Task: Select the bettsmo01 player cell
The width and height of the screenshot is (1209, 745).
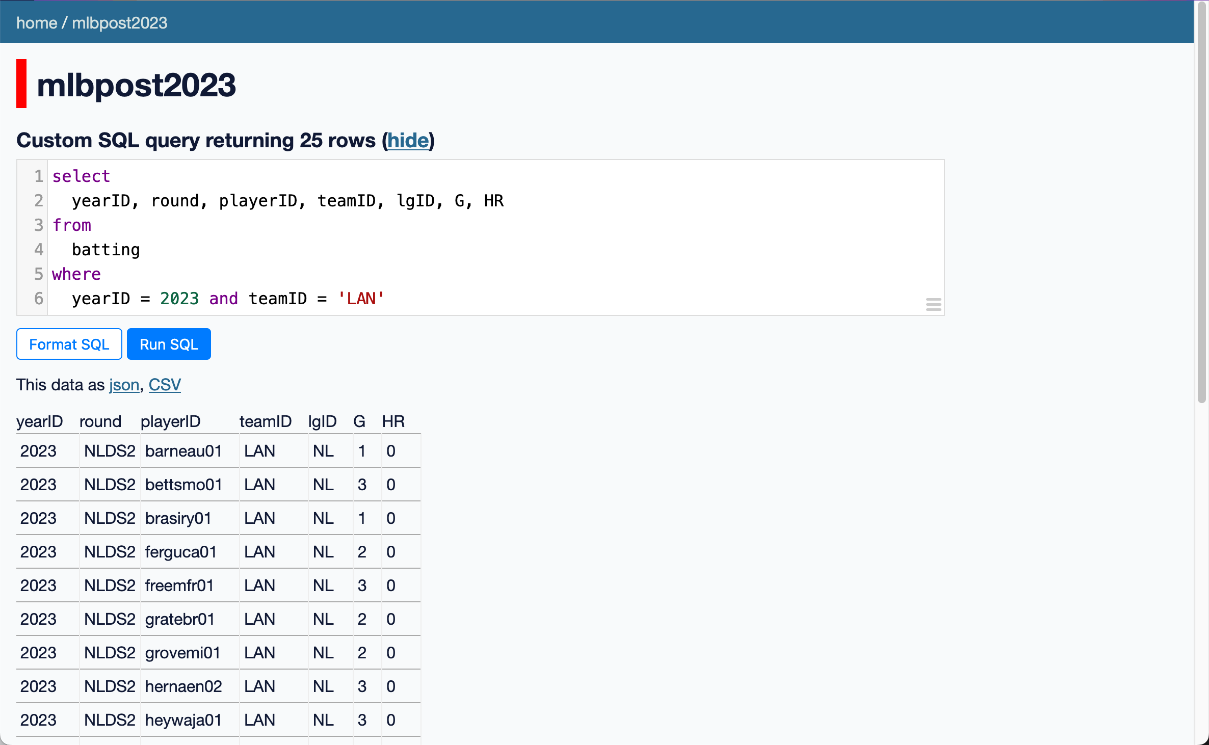Action: coord(183,485)
